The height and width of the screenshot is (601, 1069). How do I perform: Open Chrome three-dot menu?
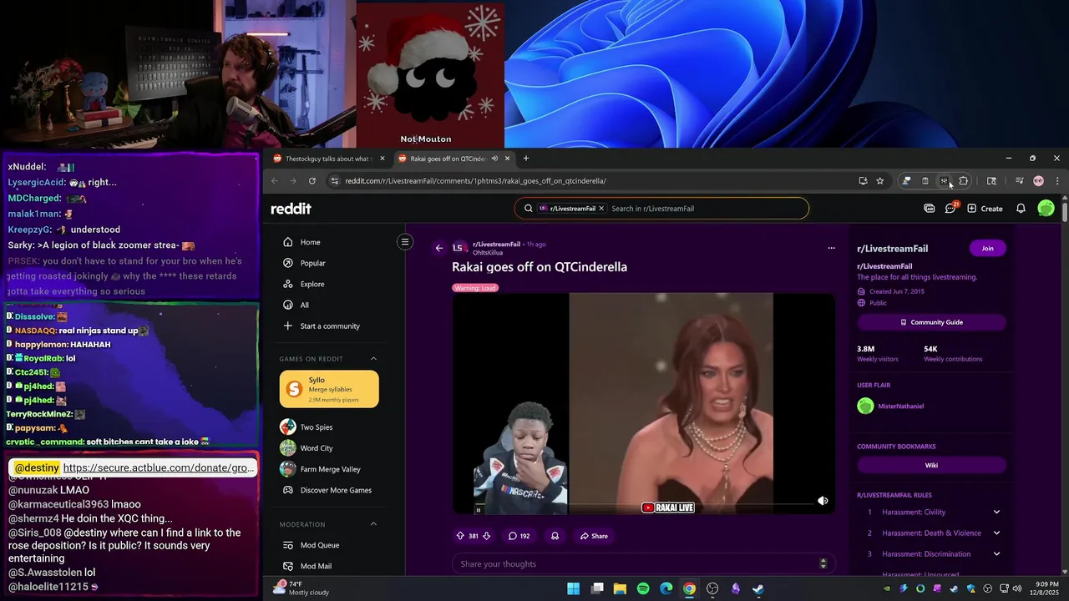click(x=1057, y=181)
